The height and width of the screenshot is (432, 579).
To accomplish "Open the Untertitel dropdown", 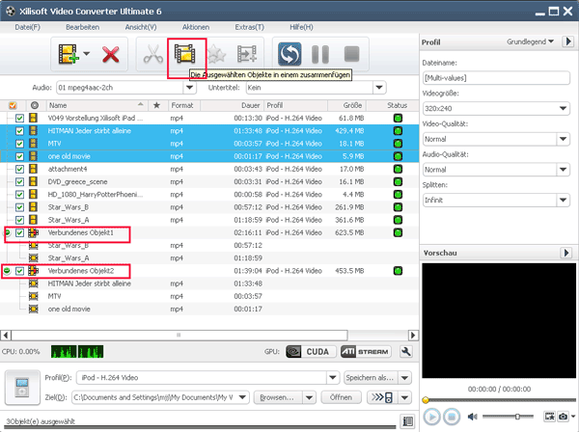I will point(379,88).
